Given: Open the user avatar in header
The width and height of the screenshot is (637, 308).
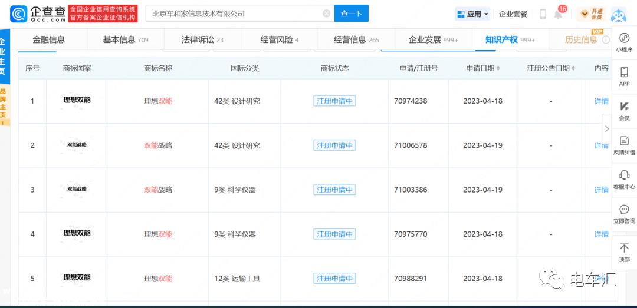Looking at the screenshot, I should (x=619, y=15).
